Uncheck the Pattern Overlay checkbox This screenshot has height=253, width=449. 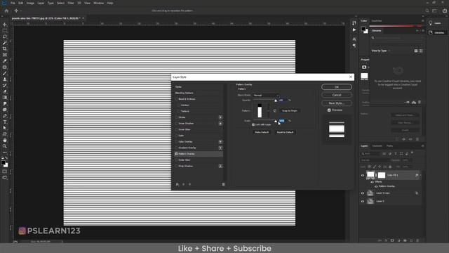(x=176, y=154)
